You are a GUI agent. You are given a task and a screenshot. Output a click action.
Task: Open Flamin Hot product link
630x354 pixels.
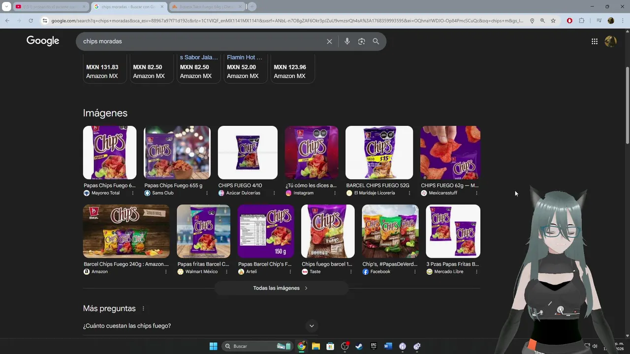[x=245, y=58]
